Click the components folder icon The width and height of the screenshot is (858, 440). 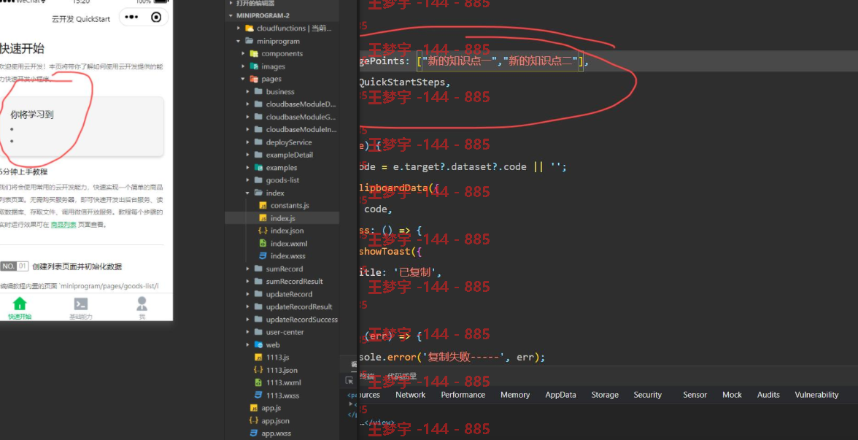point(254,54)
